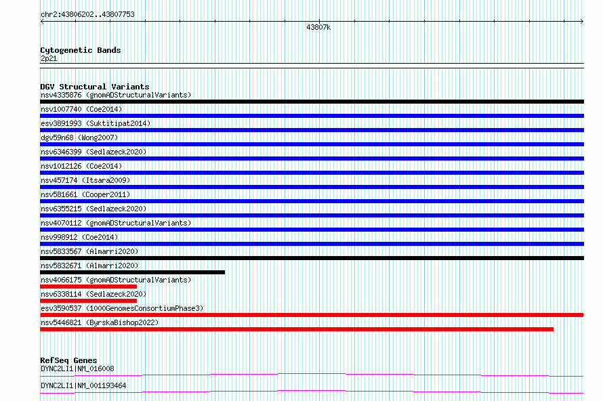This screenshot has height=401, width=603.
Task: Open variant label nsv998912 (Coe2014)
Action: [x=79, y=237]
